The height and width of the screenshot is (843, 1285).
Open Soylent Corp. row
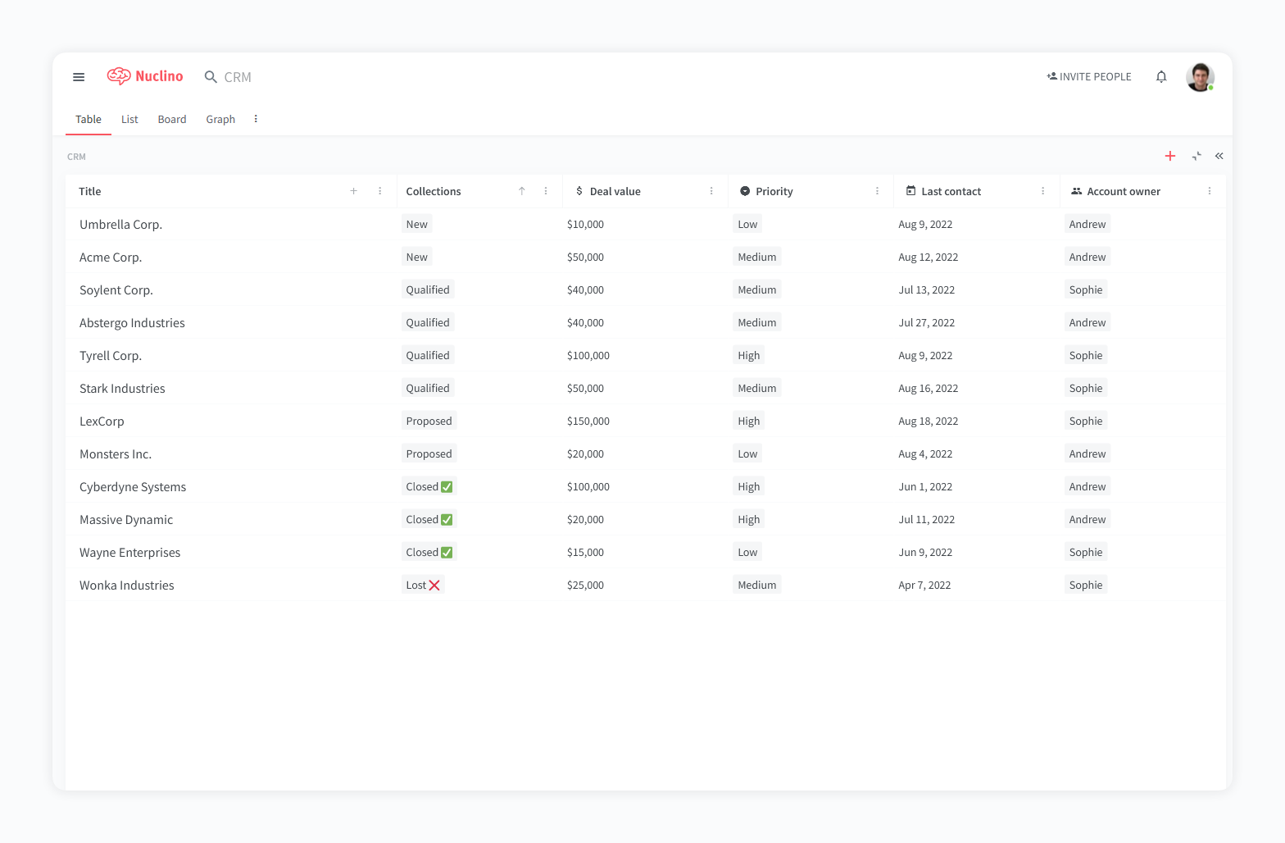coord(116,290)
